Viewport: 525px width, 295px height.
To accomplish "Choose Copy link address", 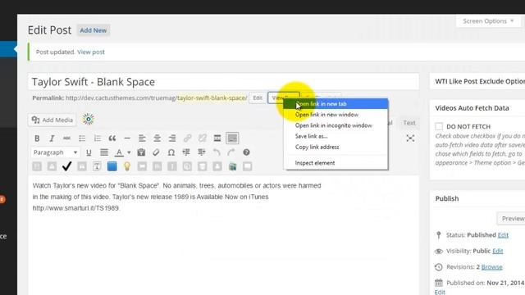I will (x=336, y=147).
